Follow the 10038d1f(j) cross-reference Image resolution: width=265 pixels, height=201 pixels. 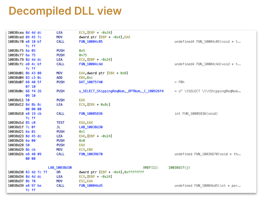[x=179, y=168]
